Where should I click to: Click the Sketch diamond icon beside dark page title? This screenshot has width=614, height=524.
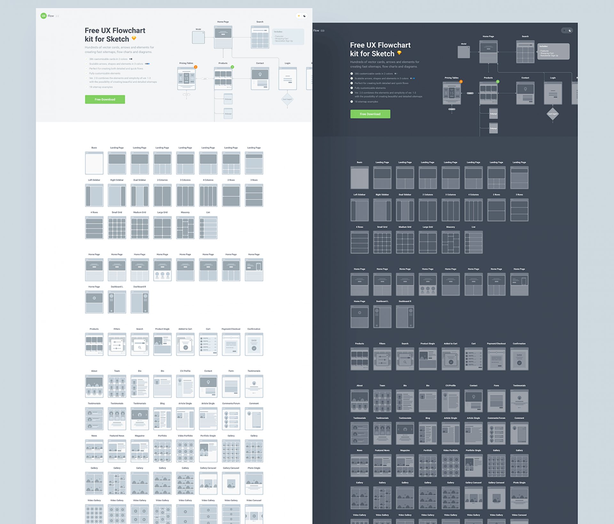tap(399, 53)
